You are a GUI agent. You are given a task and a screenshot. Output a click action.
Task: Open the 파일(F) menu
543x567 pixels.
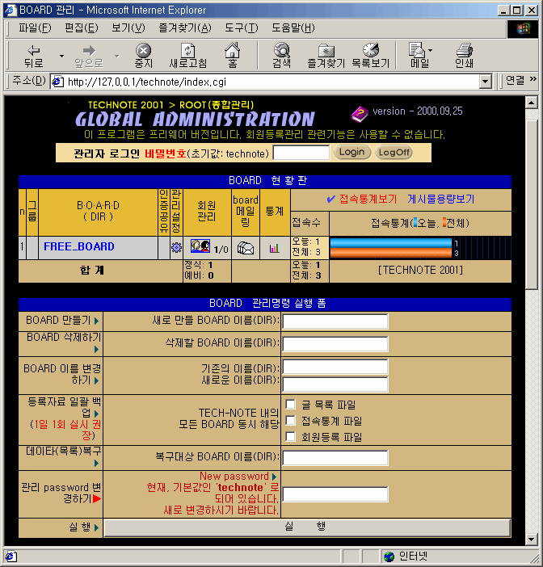35,27
